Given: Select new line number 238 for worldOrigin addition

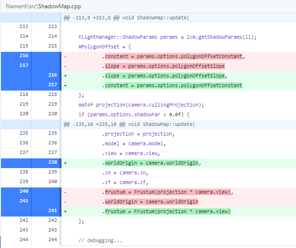Looking at the screenshot, I should tap(53, 162).
